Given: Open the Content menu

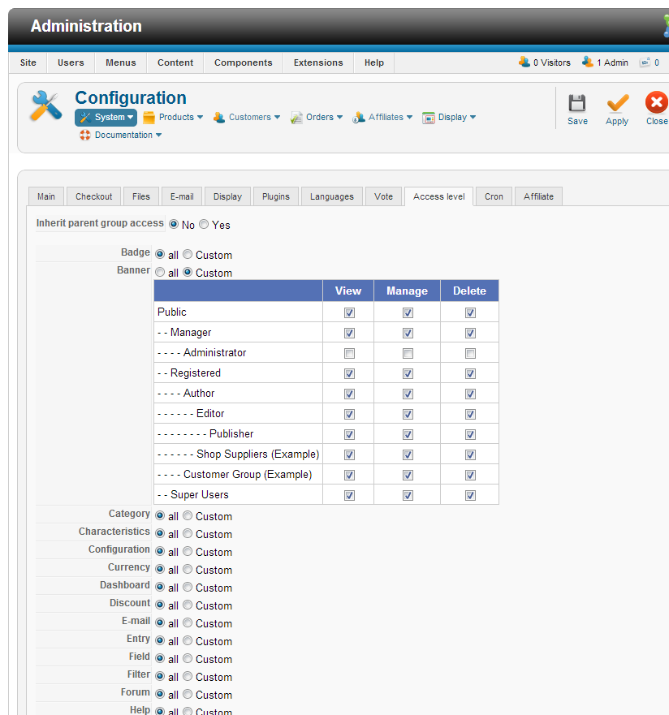Looking at the screenshot, I should tap(175, 62).
